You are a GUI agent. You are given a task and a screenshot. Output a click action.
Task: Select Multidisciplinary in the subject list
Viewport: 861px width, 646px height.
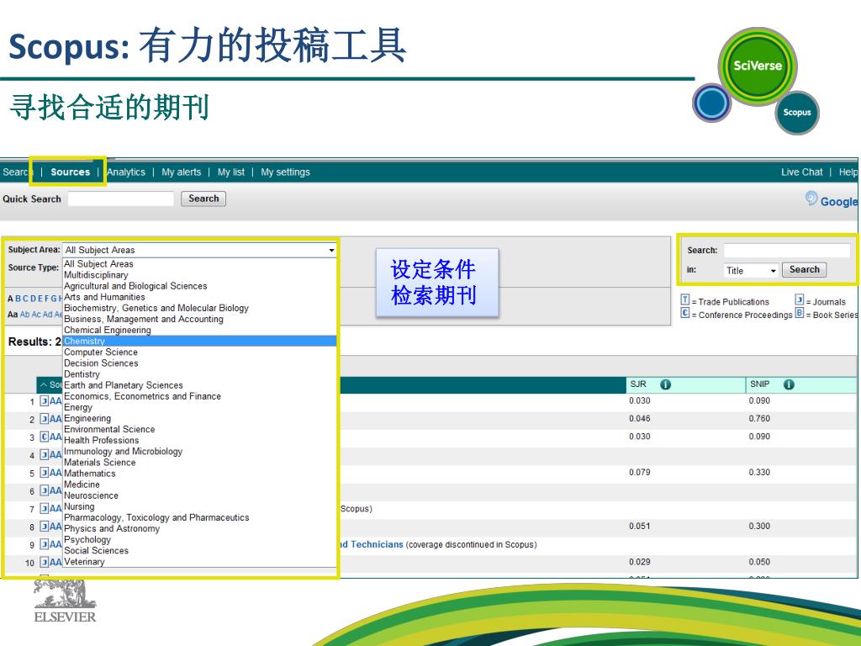coord(199,275)
